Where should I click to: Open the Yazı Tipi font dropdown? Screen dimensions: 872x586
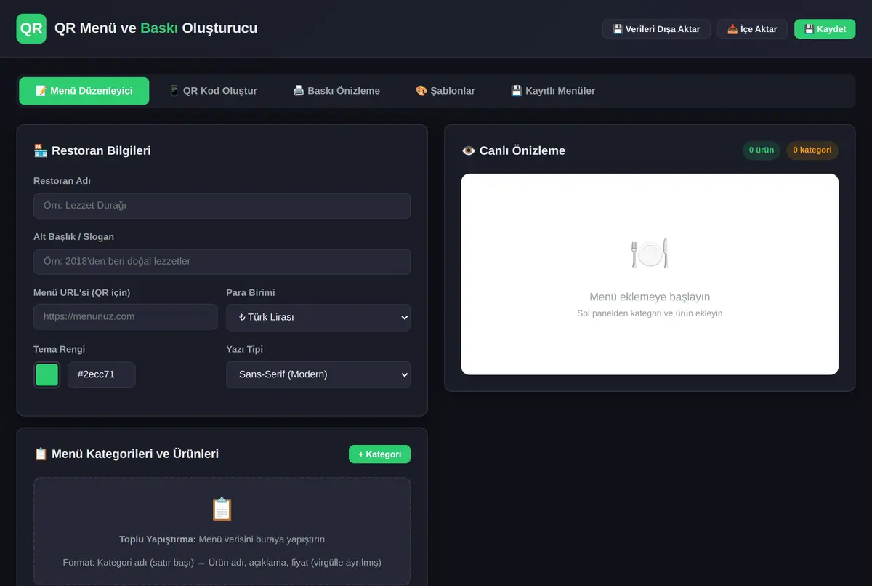(x=318, y=374)
